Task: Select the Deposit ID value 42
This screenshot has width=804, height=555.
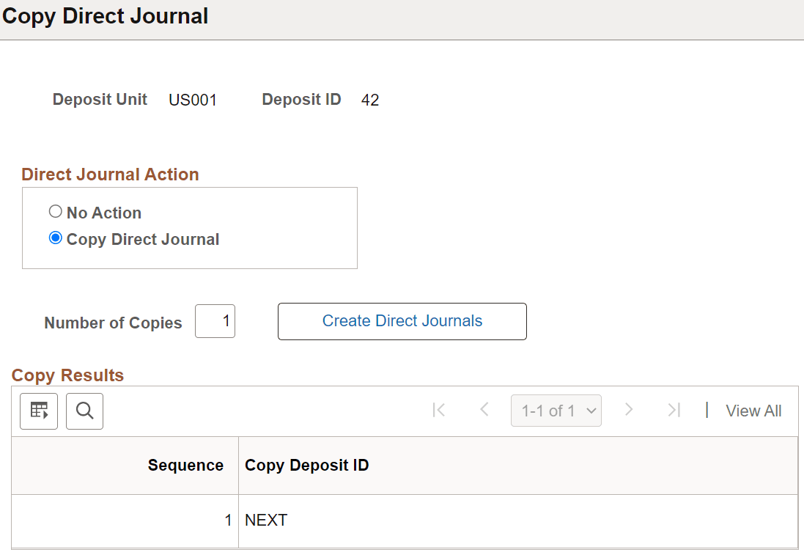Action: (371, 99)
